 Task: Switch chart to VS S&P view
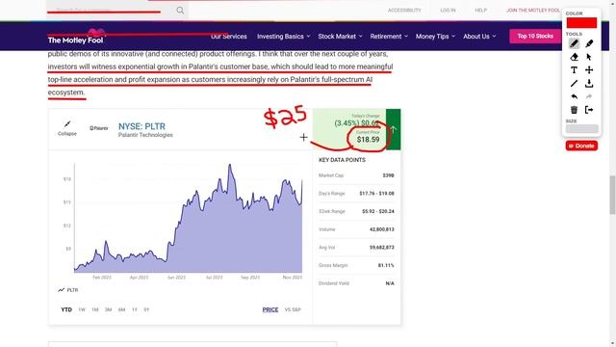293,309
